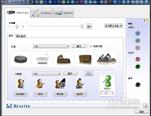Select the Colosseum environment icon

(x=63, y=59)
